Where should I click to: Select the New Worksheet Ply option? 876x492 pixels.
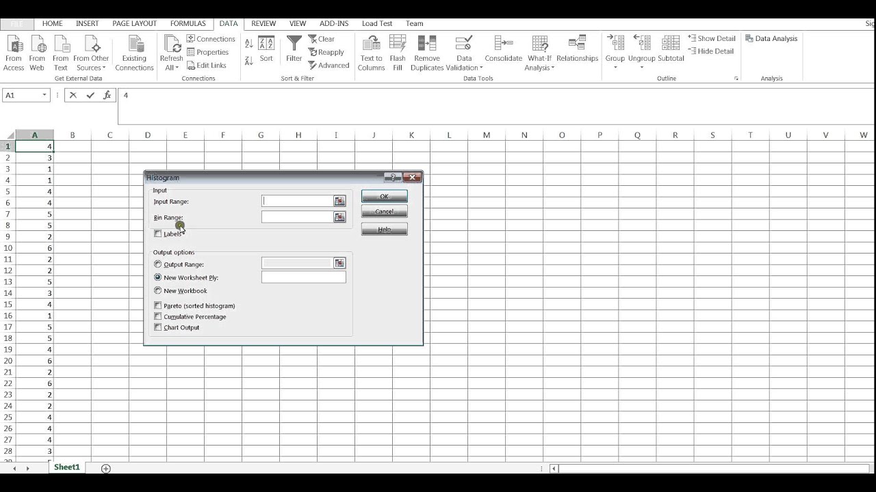click(x=158, y=277)
